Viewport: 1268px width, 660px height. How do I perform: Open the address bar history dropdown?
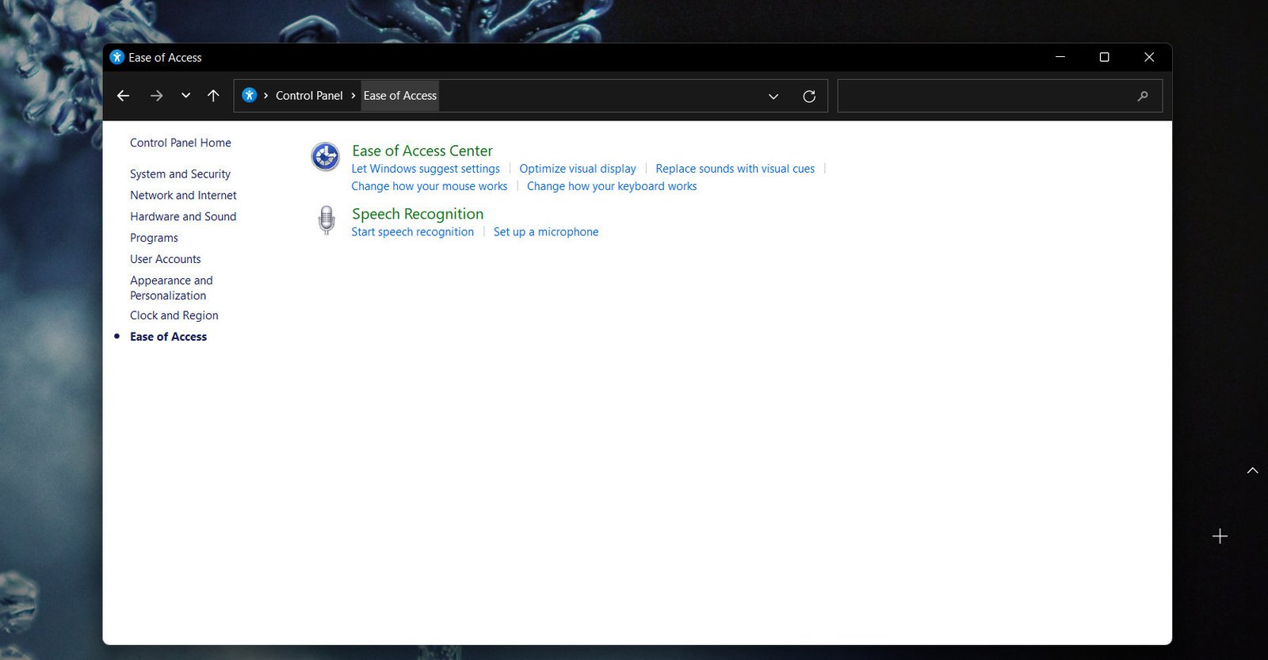773,96
